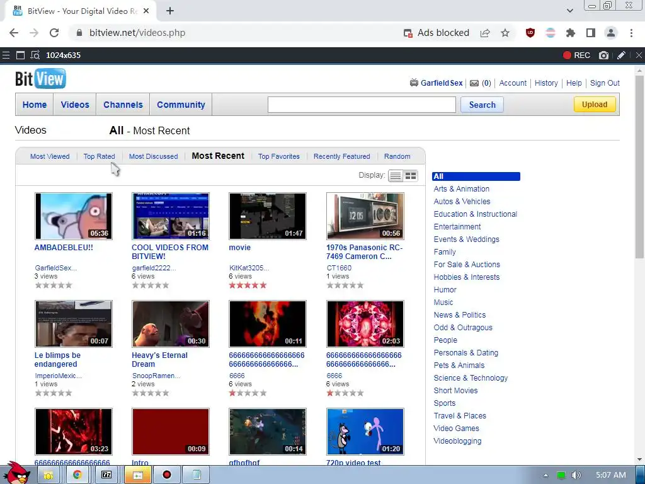Select the Science & Technology category
Screen dimensions: 645x484
471,378
